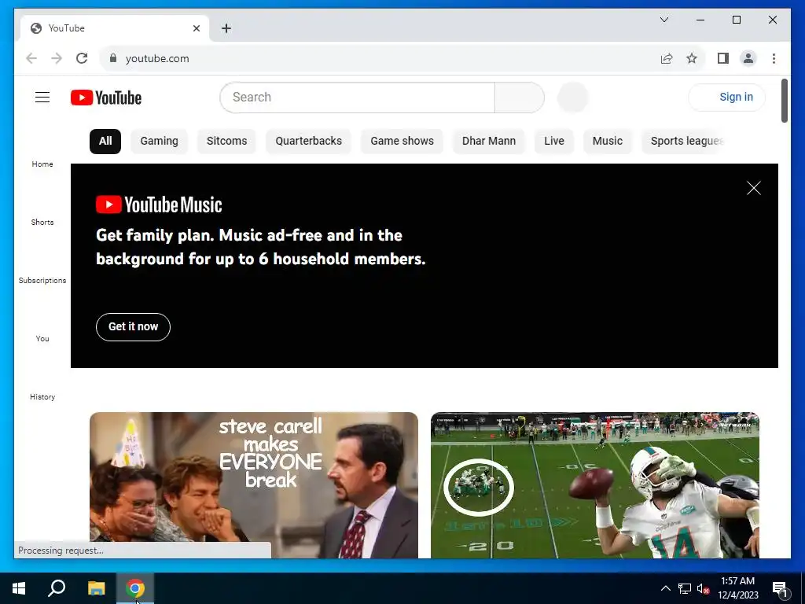805x604 pixels.
Task: Open Home in the left sidebar
Action: (x=42, y=164)
